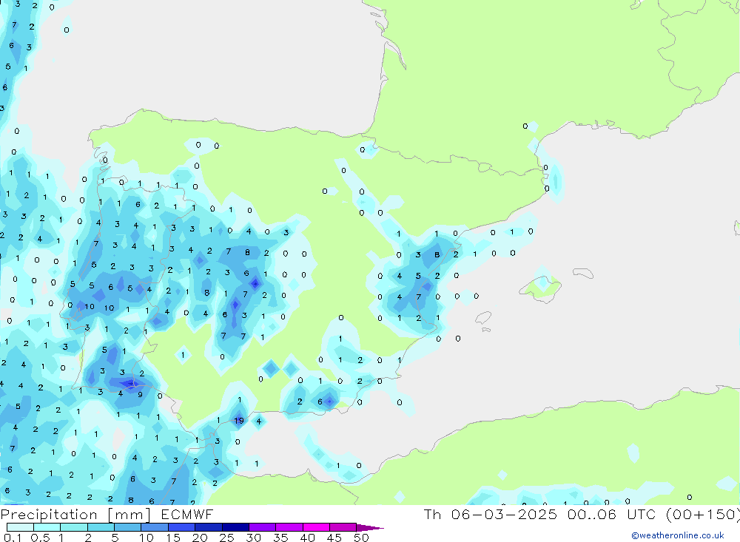Click the "0.1" legend scale label
The height and width of the screenshot is (542, 740).
(13, 538)
